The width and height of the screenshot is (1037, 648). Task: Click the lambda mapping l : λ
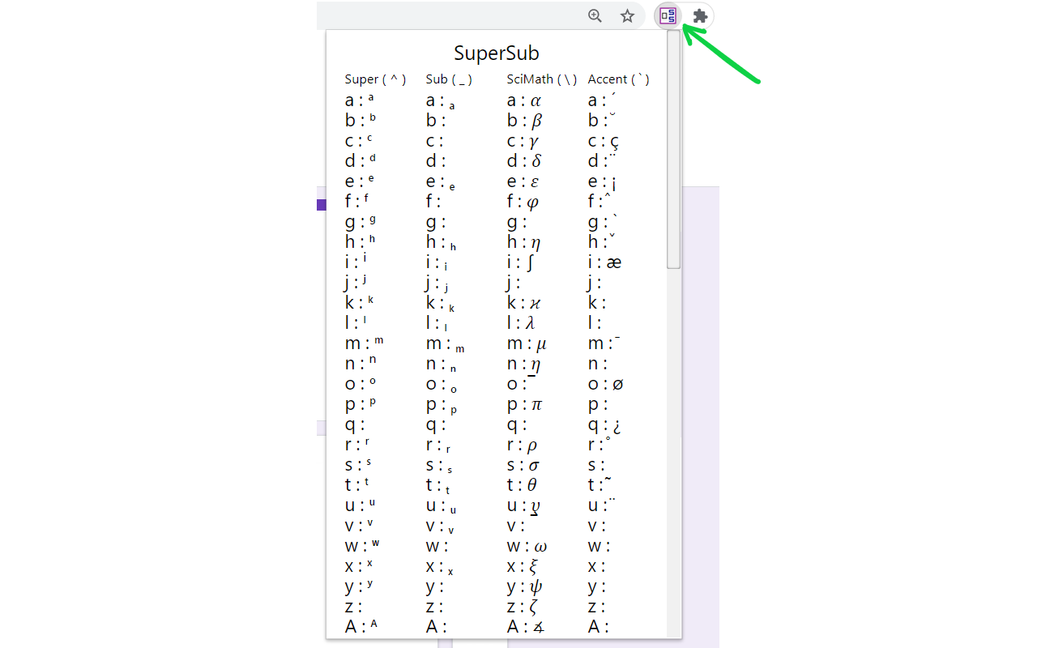coord(525,322)
